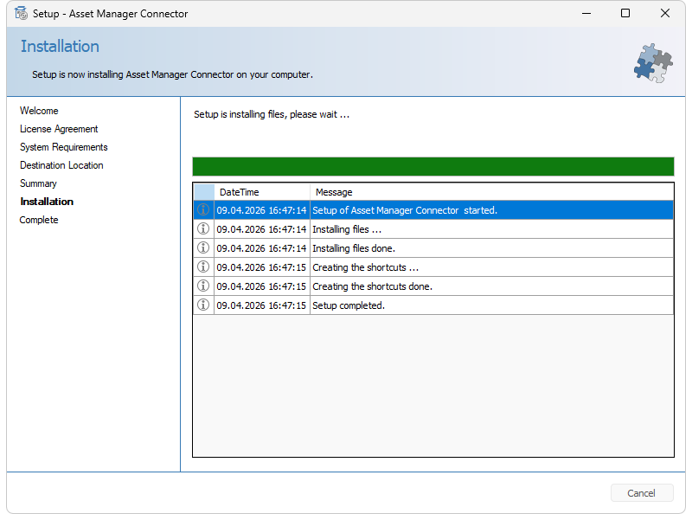
Task: Click the 'Setup is installing files, please wait …' text
Action: (x=272, y=114)
